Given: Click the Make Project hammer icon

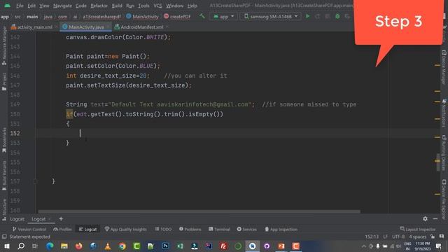Looking at the screenshot, I should [202, 16].
